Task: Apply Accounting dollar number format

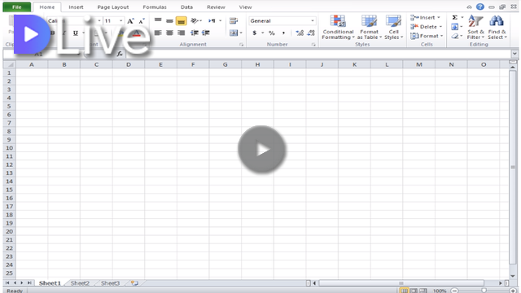Action: coord(255,33)
